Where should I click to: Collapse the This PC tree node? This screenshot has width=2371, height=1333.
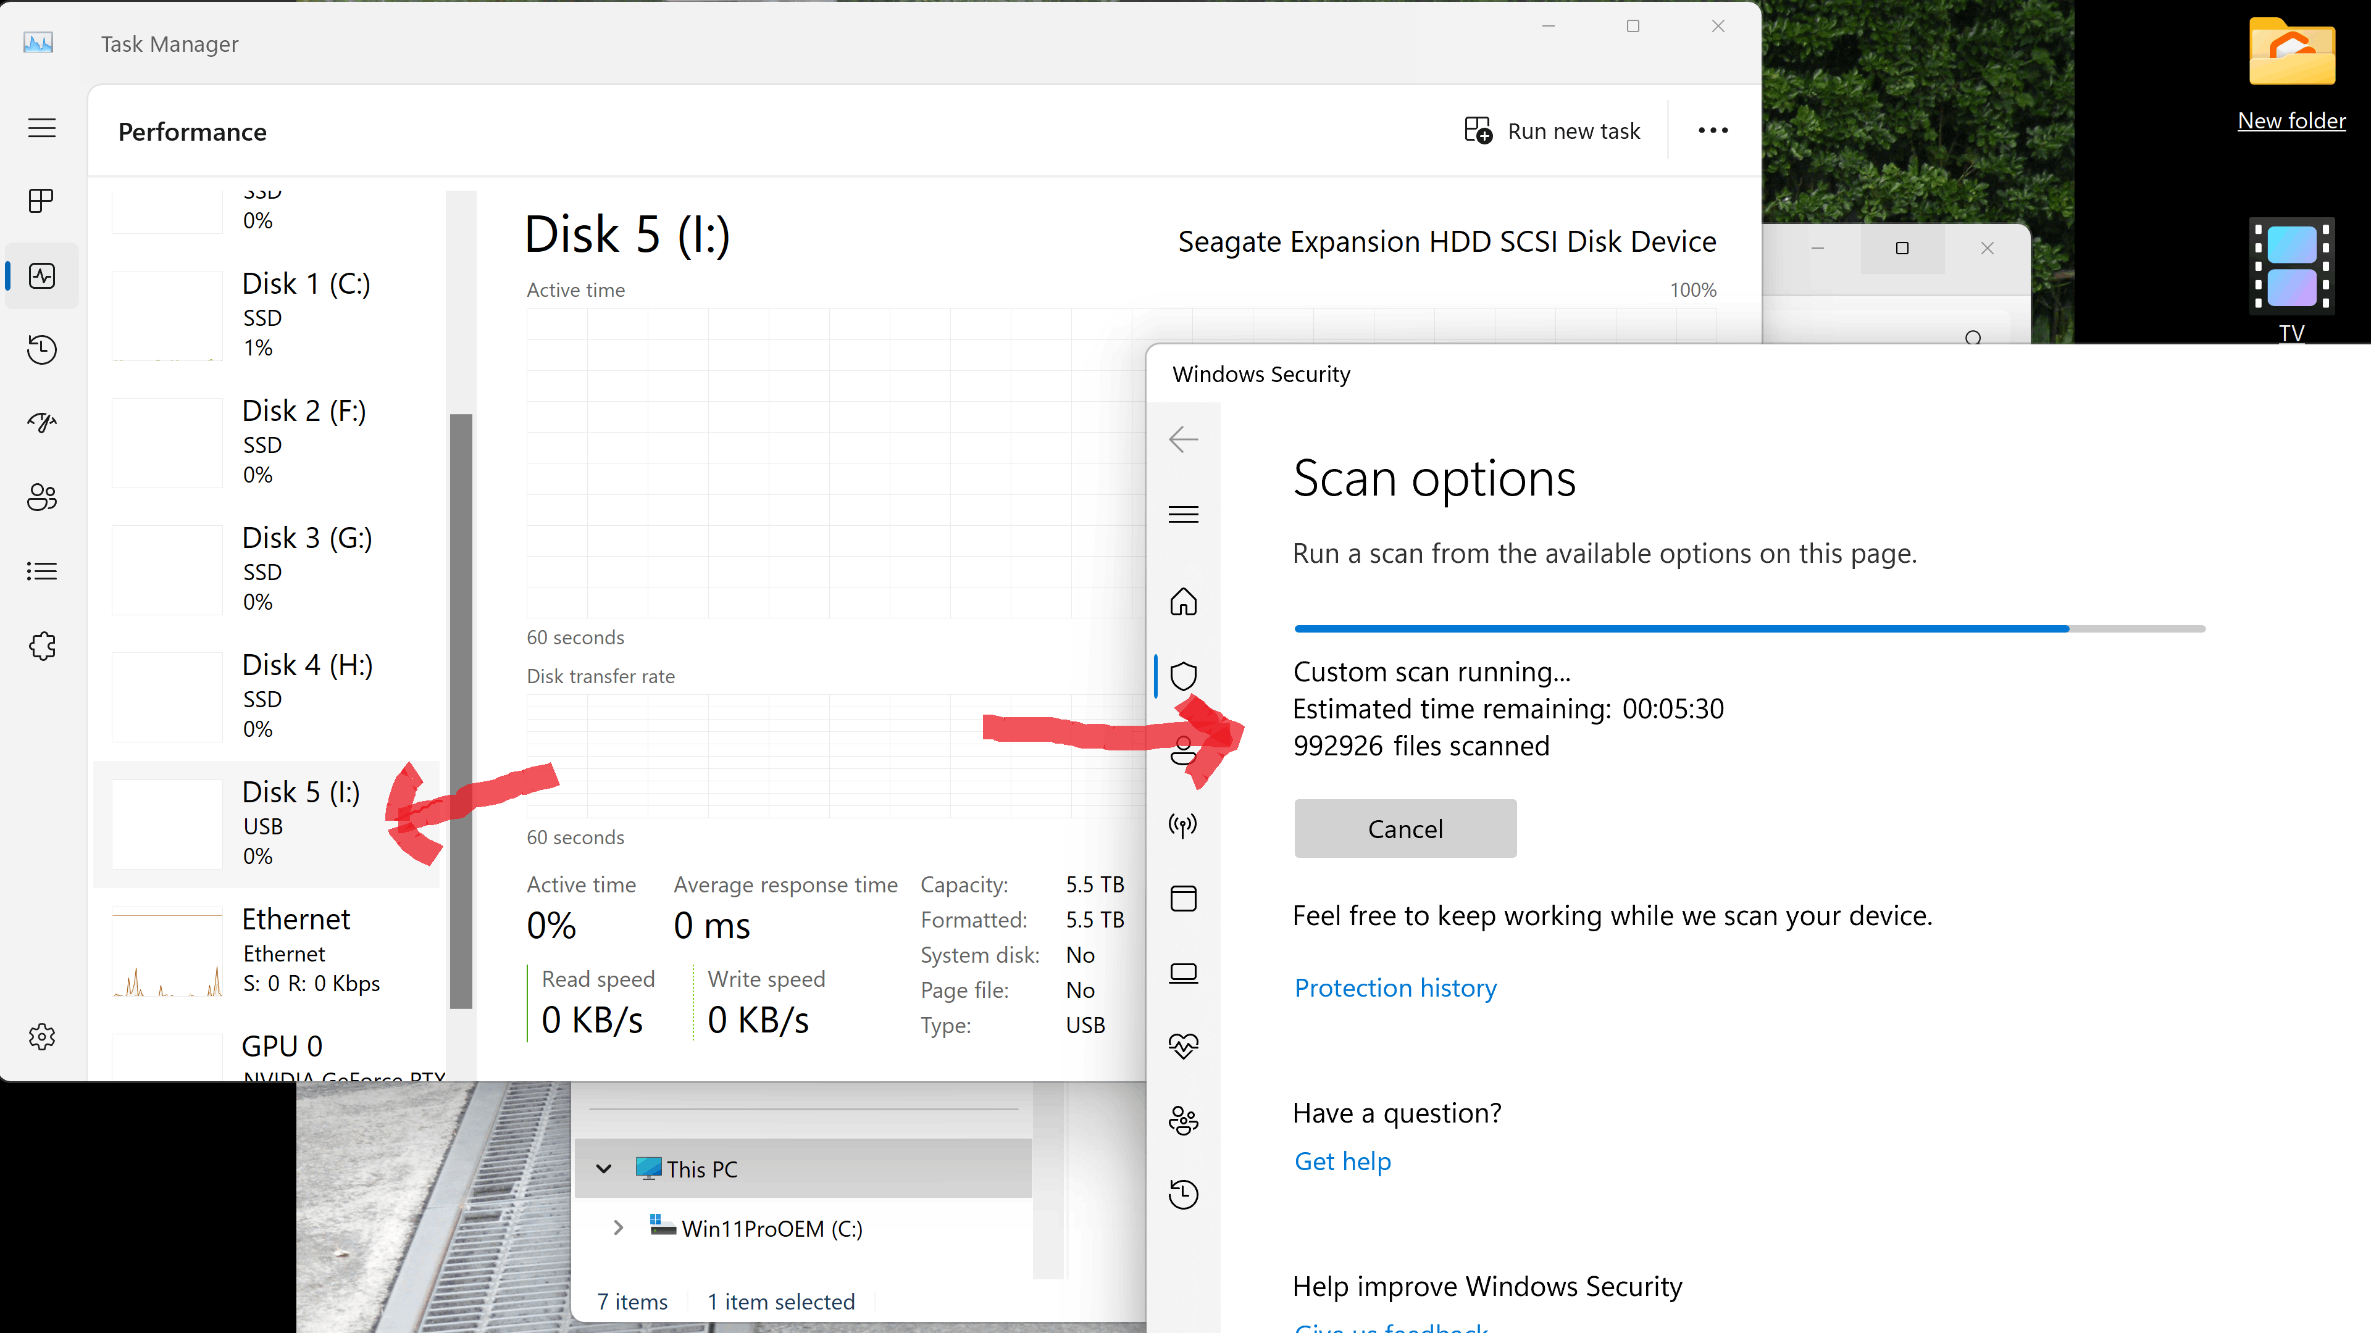coord(604,1168)
